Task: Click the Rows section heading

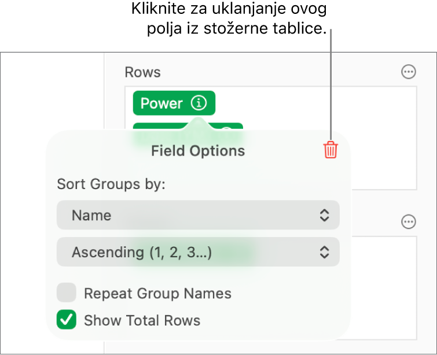Action: point(142,72)
